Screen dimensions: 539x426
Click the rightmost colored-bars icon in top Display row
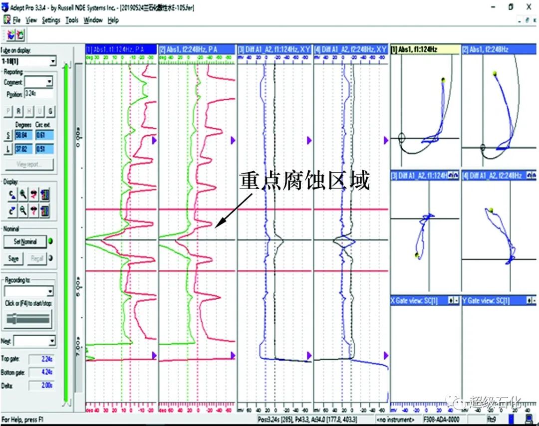[x=45, y=193]
